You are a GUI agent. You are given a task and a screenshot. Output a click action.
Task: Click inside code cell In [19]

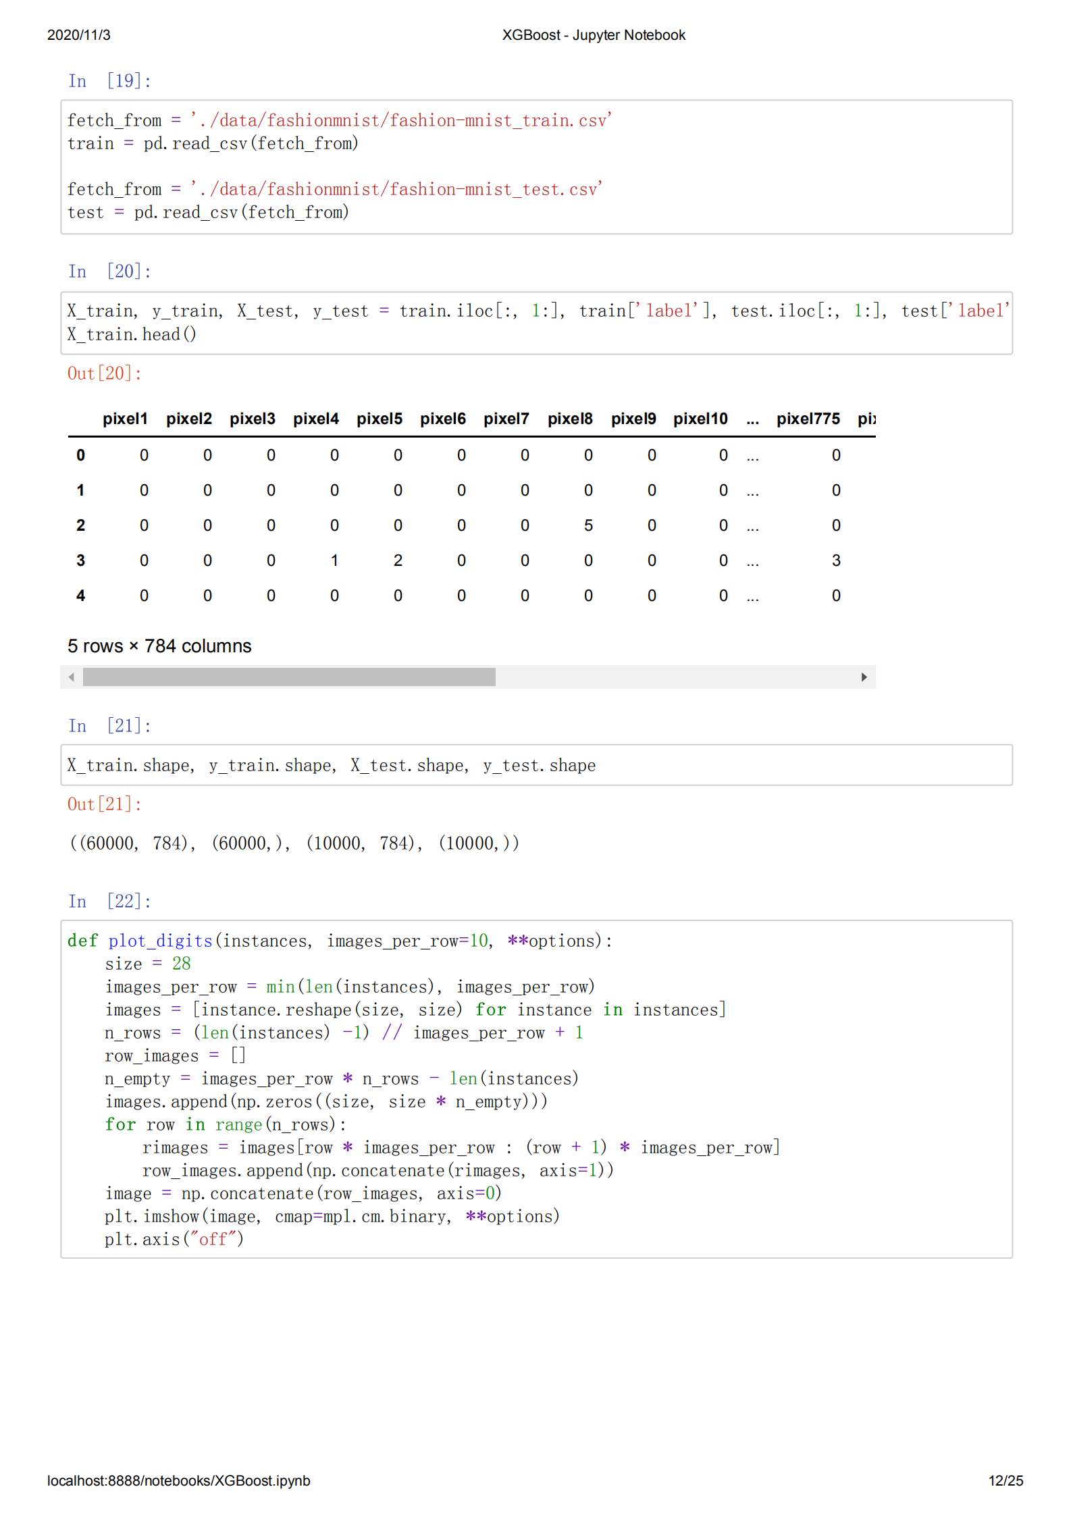tap(536, 167)
